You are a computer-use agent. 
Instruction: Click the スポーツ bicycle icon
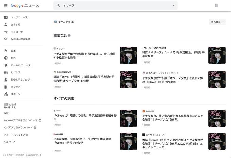(x=6, y=94)
